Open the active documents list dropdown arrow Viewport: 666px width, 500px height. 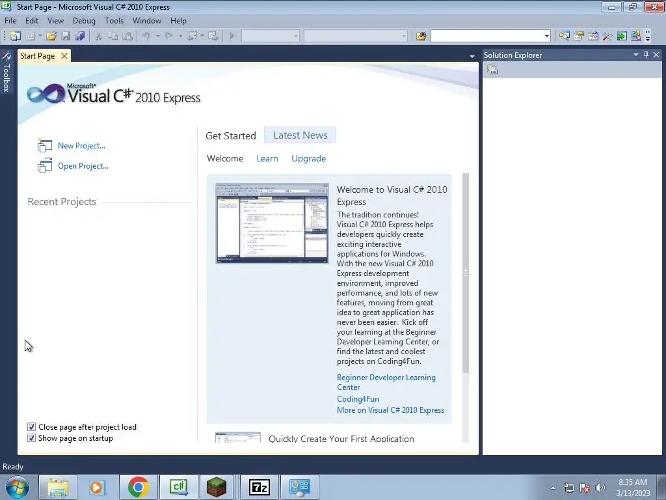click(x=472, y=56)
